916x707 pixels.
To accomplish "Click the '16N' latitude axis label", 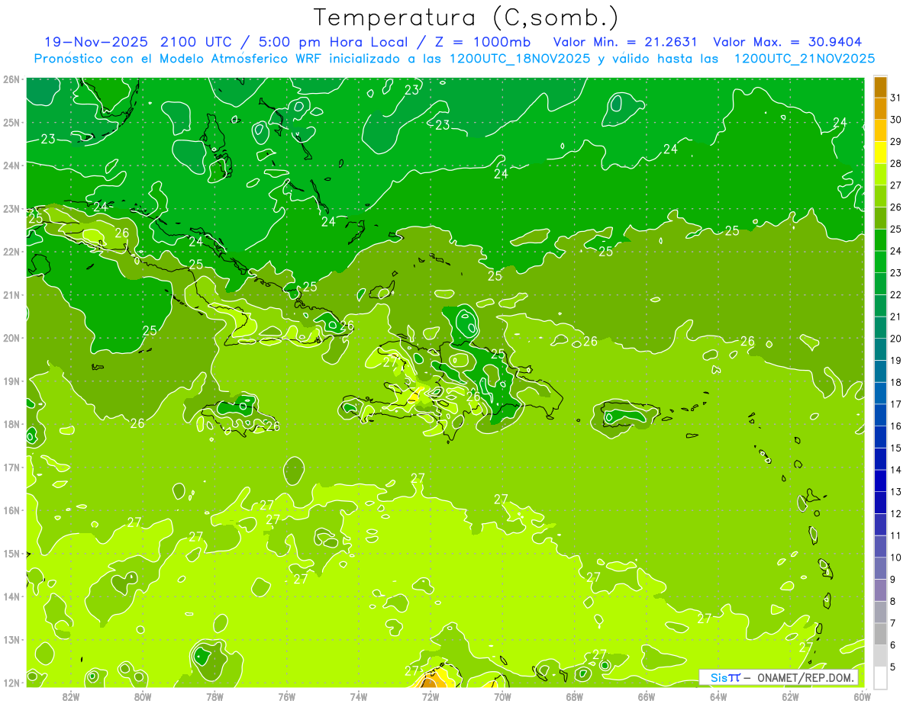I will pos(11,510).
